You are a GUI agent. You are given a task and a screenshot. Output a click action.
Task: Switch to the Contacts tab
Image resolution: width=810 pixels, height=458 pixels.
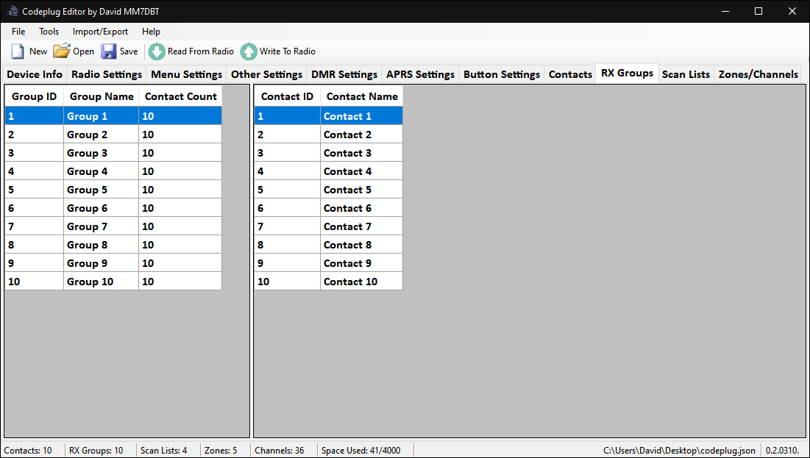pyautogui.click(x=570, y=74)
